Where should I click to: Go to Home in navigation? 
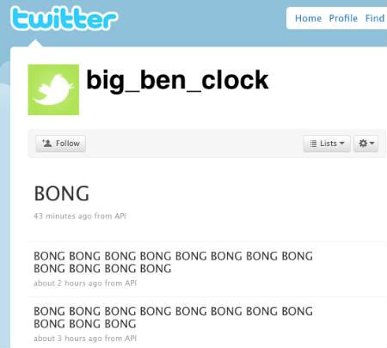[308, 18]
